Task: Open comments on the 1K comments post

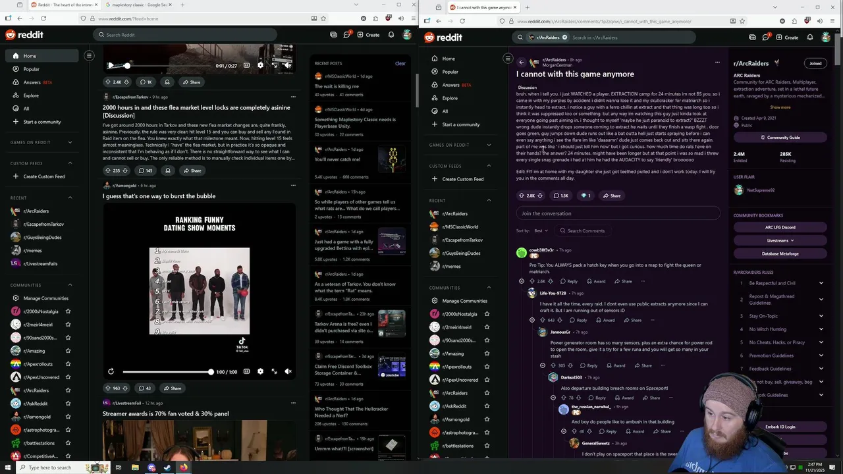Action: click(x=146, y=82)
